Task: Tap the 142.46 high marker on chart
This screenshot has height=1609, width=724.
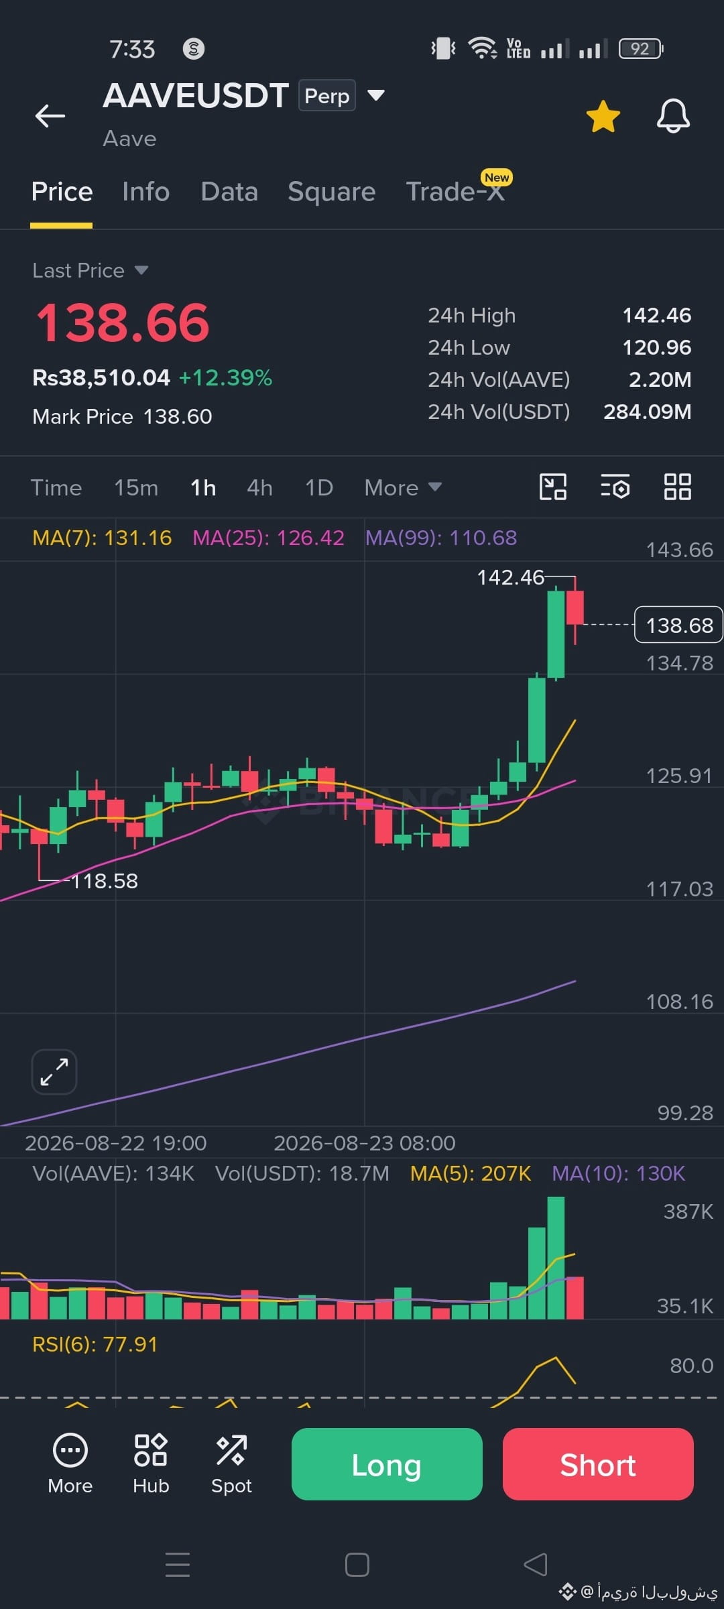Action: [x=510, y=577]
